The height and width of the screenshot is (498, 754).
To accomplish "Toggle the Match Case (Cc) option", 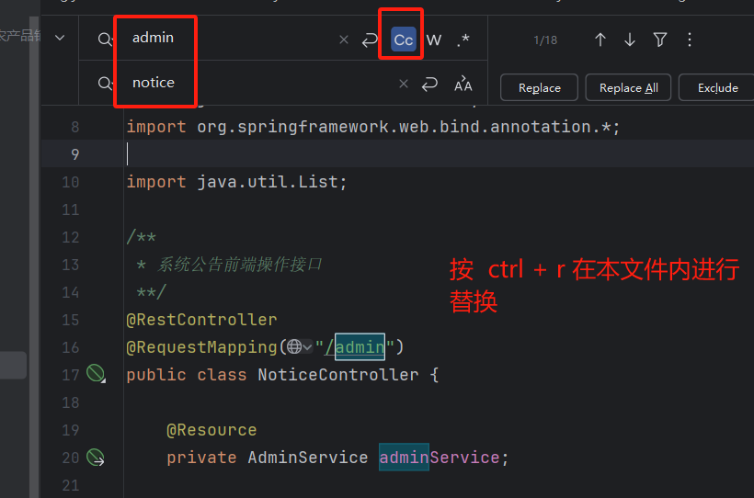I will (x=404, y=40).
